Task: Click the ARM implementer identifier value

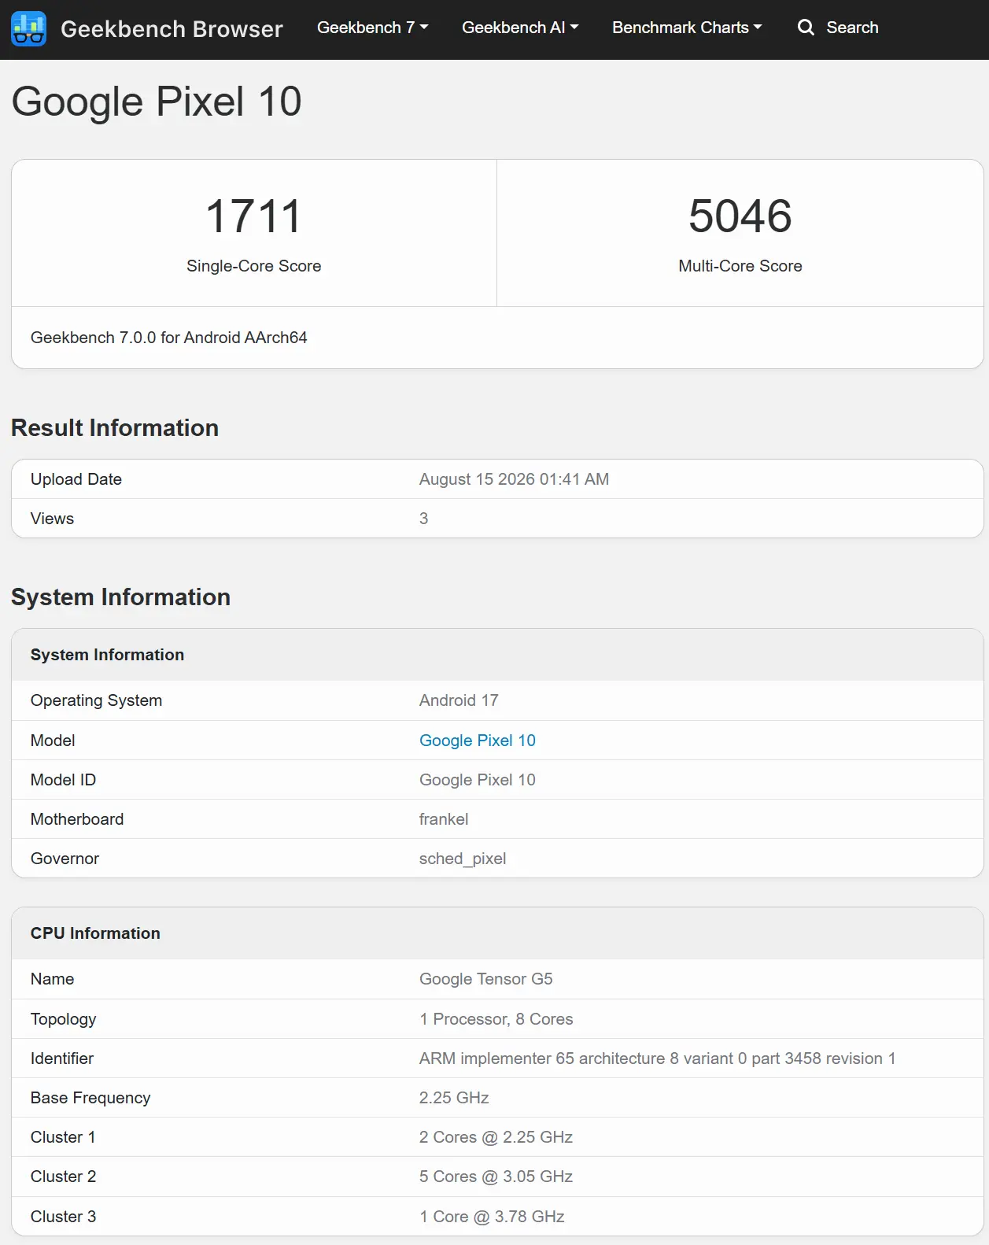Action: coord(657,1058)
